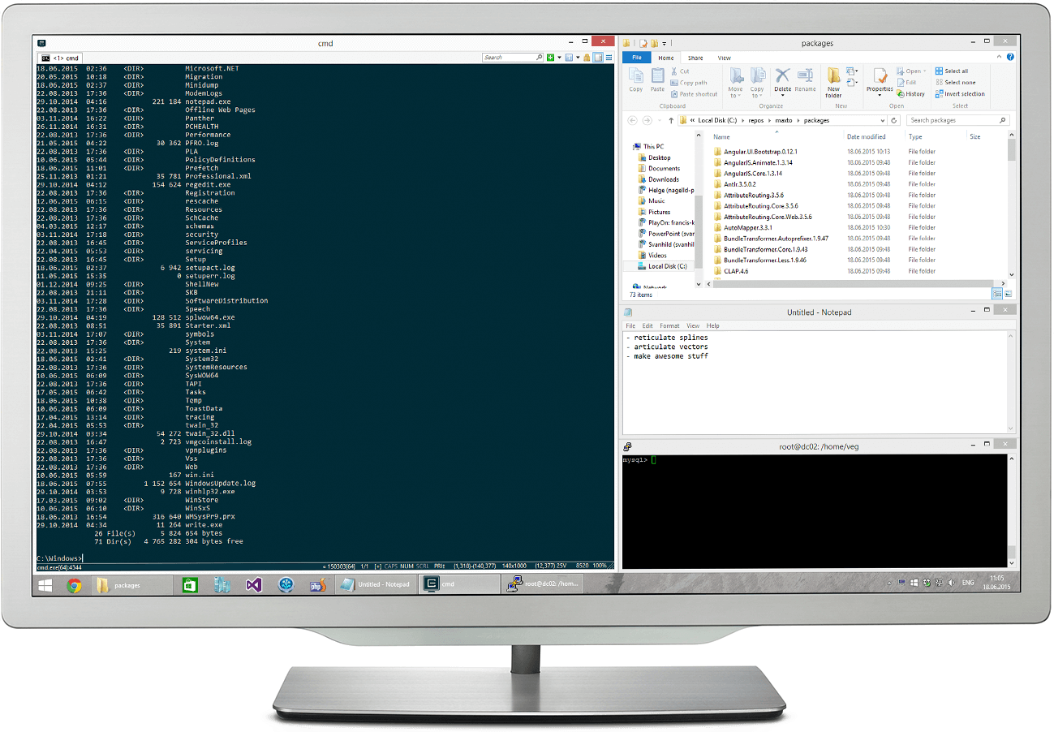Open Easy access dropdown in Explorer ribbon
Image resolution: width=1054 pixels, height=732 pixels.
[852, 82]
